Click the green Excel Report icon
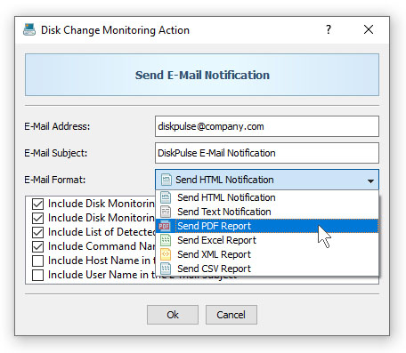 [x=166, y=240]
